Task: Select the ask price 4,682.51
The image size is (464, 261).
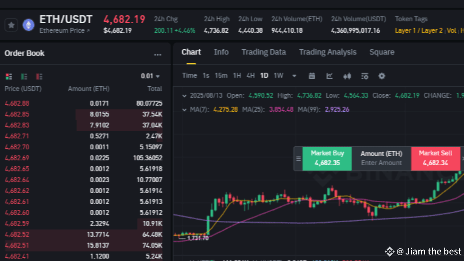Action: (17, 245)
